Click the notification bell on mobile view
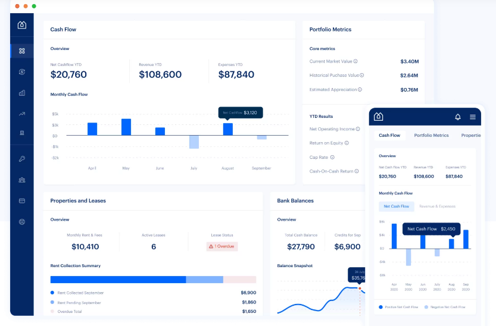 click(458, 117)
